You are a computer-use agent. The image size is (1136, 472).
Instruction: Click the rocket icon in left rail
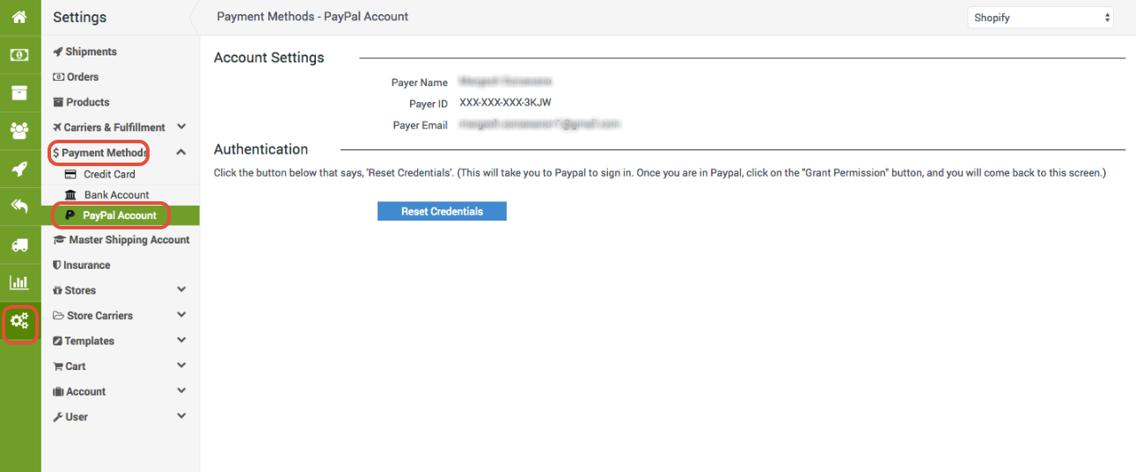coord(19,169)
